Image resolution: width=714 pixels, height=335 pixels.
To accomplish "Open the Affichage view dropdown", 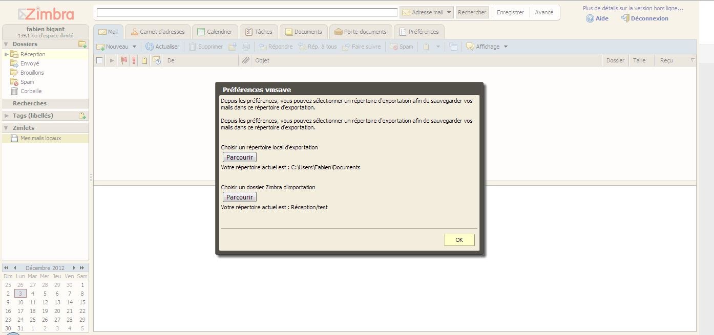I will (487, 47).
